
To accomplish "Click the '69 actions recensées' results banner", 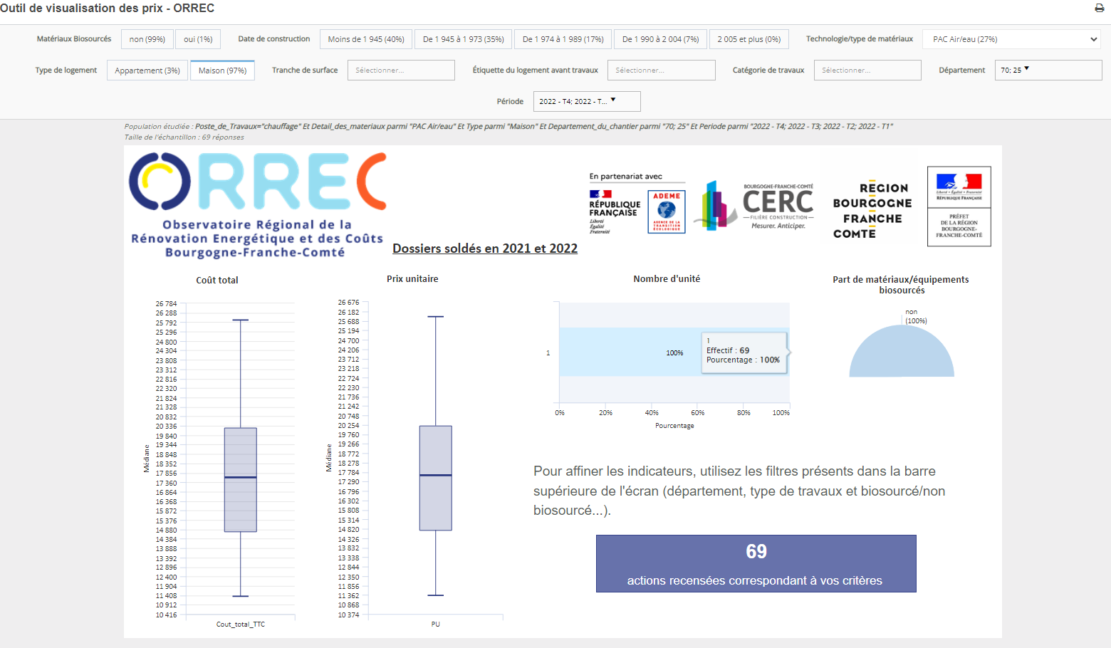I will (756, 563).
